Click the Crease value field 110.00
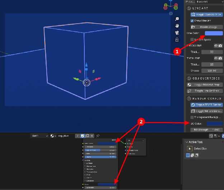The width and height of the screenshot is (224, 190). point(212,70)
